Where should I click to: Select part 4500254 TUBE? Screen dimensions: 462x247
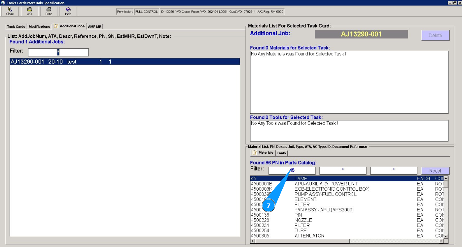click(347, 231)
